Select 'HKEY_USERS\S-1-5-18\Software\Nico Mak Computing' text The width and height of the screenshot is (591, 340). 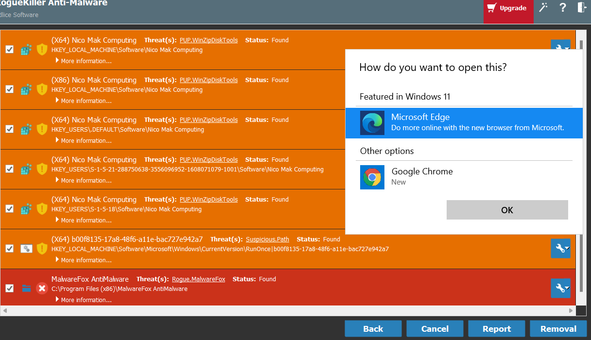pyautogui.click(x=126, y=209)
